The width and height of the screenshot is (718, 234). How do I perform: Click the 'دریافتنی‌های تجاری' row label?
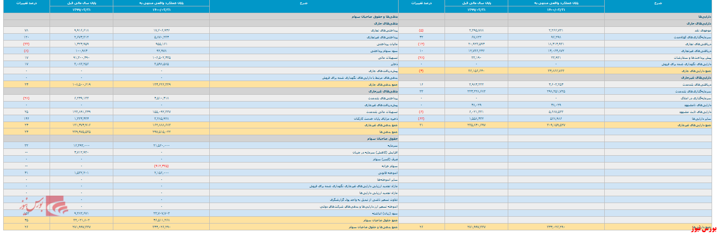coord(699,44)
